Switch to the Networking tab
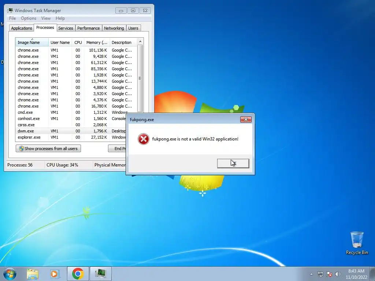The width and height of the screenshot is (375, 281). [114, 28]
